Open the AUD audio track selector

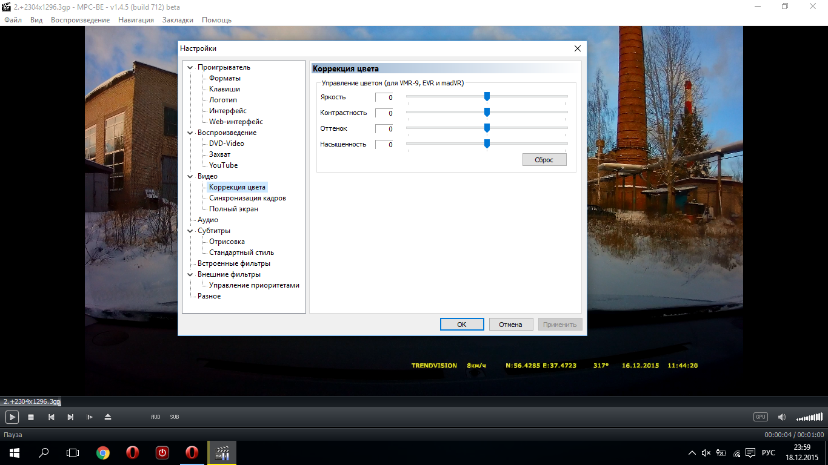tap(156, 417)
